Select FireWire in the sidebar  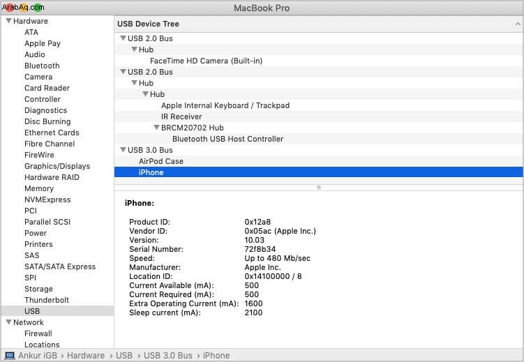pyautogui.click(x=39, y=155)
